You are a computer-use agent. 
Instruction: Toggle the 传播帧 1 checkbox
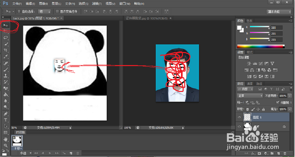(277, 102)
